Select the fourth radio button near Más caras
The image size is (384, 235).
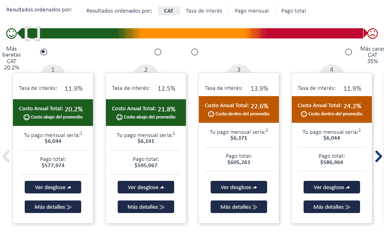tap(348, 52)
